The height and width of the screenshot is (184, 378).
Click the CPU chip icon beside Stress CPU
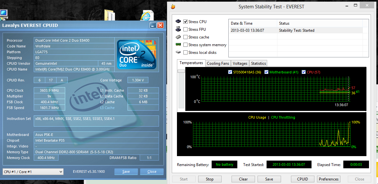pos(178,21)
